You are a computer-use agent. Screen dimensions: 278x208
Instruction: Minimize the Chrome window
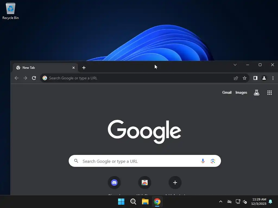point(248,65)
